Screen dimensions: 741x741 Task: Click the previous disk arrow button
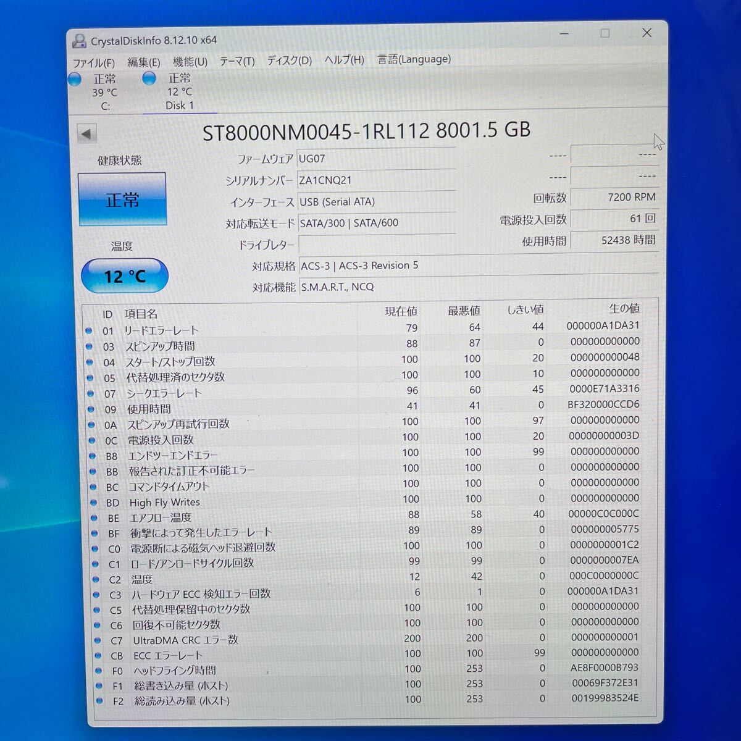coord(86,133)
